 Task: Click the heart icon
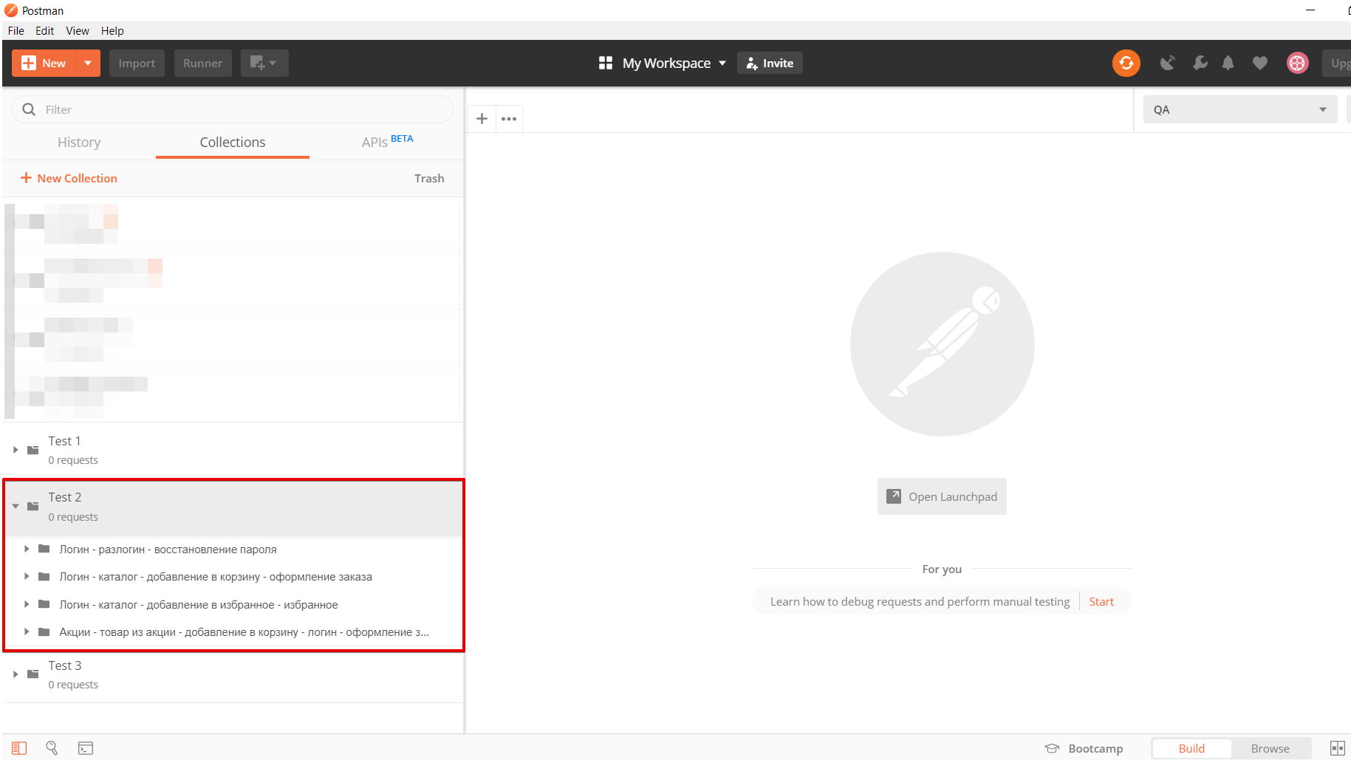(1260, 64)
